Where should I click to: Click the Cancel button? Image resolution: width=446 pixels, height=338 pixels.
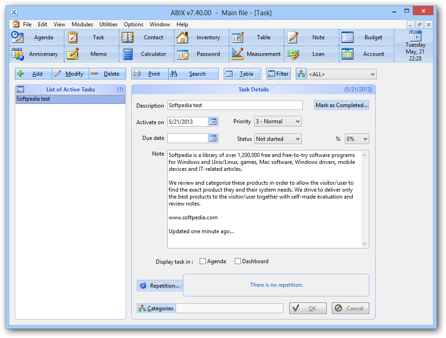pyautogui.click(x=350, y=308)
